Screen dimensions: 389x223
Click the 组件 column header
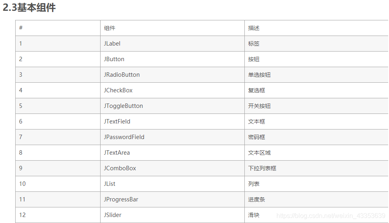109,28
